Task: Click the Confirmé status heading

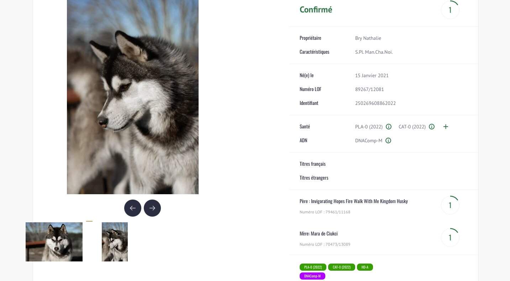Action: [316, 10]
